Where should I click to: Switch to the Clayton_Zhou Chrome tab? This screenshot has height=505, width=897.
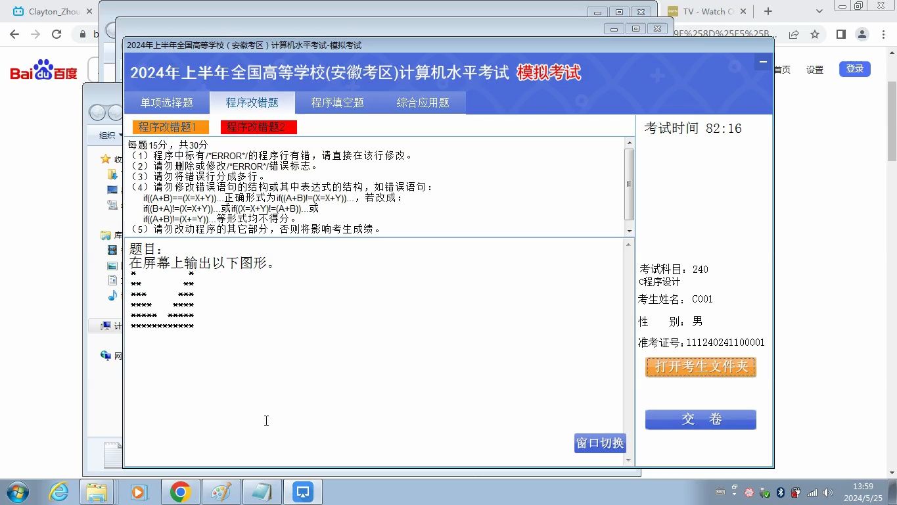[51, 11]
